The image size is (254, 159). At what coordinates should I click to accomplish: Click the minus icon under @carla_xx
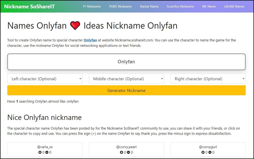point(47,152)
